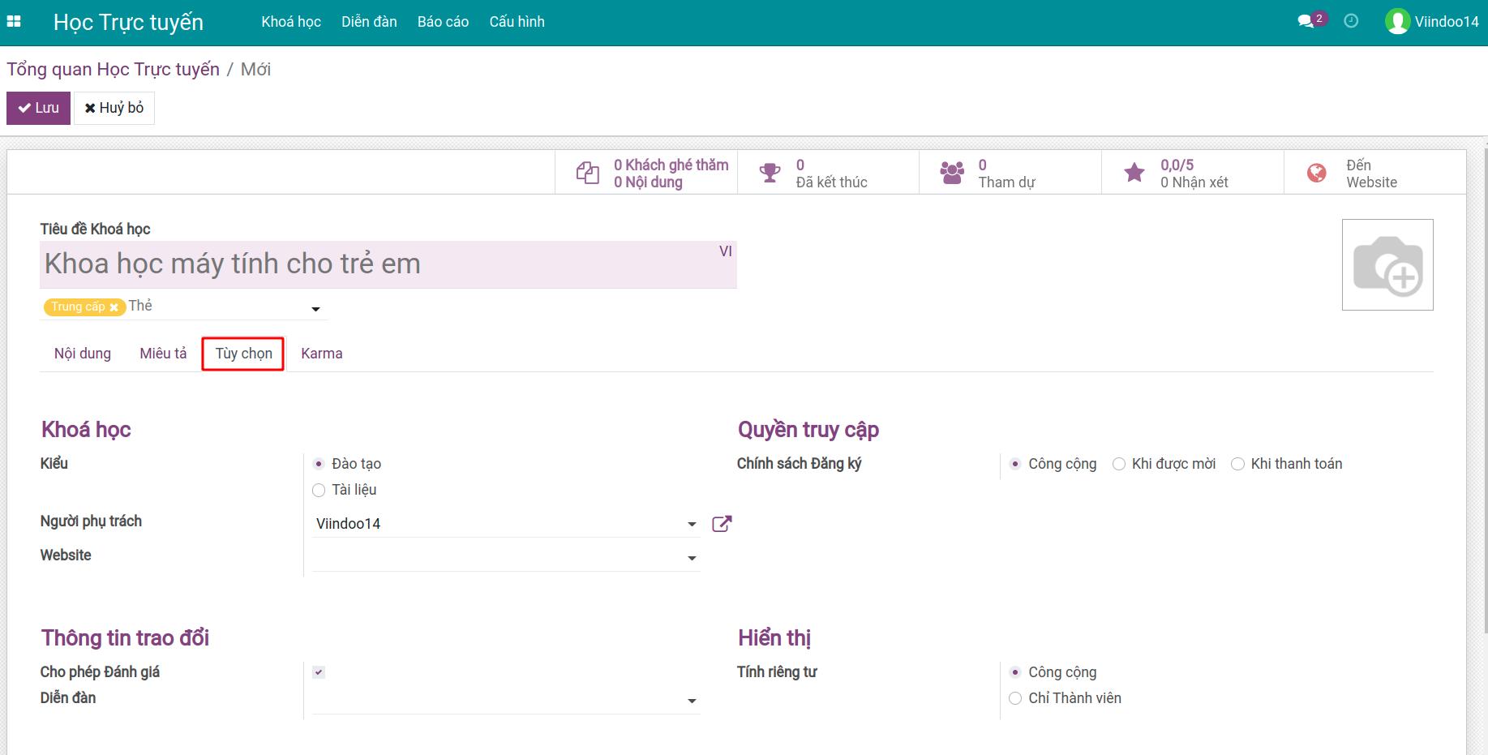Expand the Website dropdown
This screenshot has width=1488, height=755.
point(692,558)
